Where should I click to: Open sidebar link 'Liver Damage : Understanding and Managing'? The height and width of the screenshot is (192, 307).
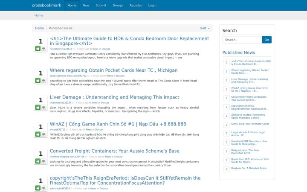pyautogui.click(x=249, y=81)
